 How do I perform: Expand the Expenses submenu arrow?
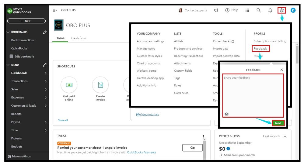pyautogui.click(x=46, y=98)
